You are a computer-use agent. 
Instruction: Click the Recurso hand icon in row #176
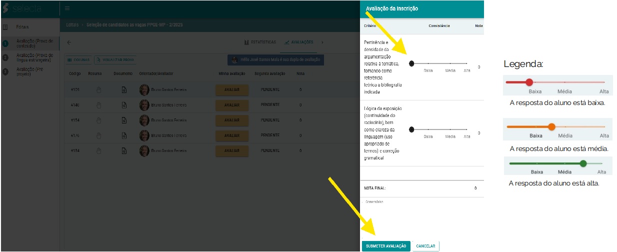[x=98, y=135]
